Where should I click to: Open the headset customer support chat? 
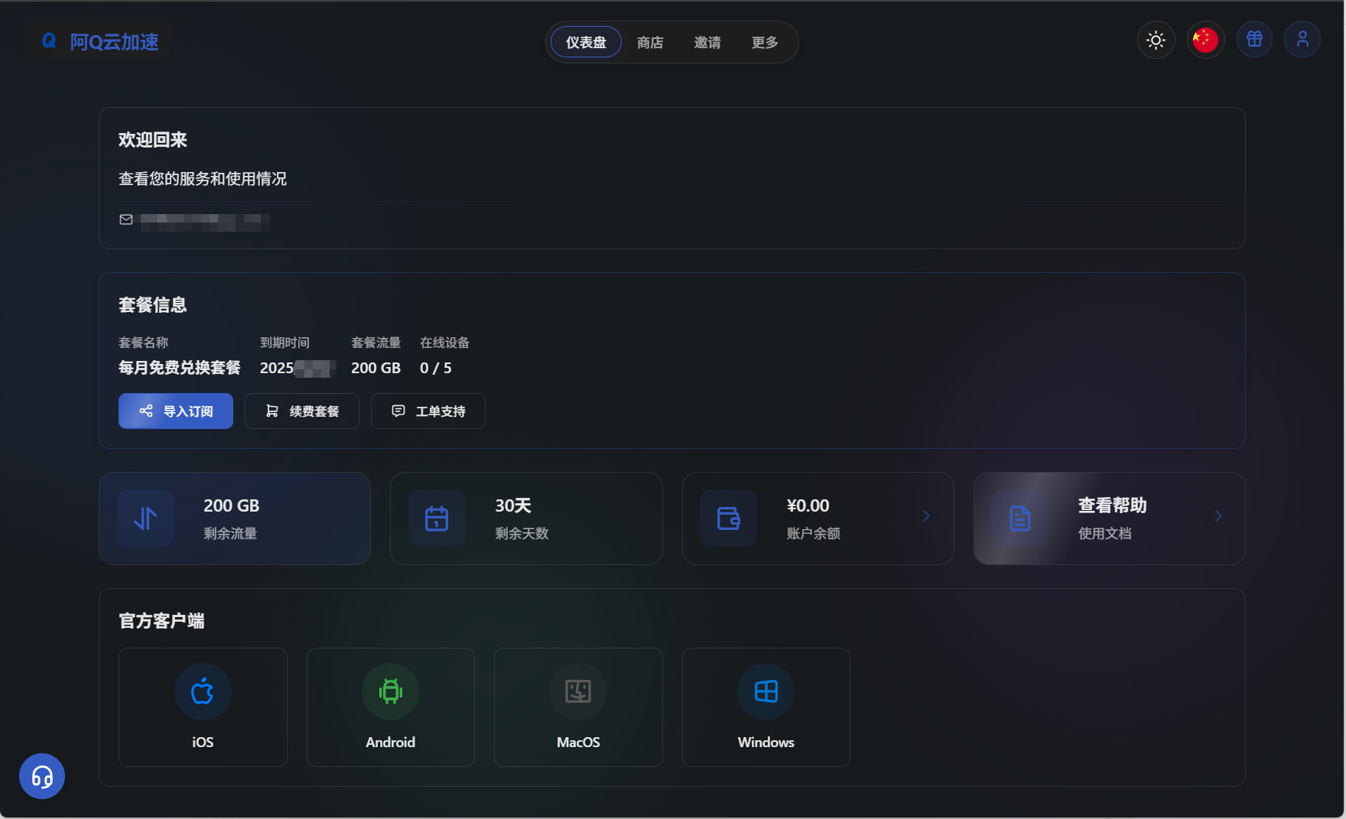tap(42, 777)
